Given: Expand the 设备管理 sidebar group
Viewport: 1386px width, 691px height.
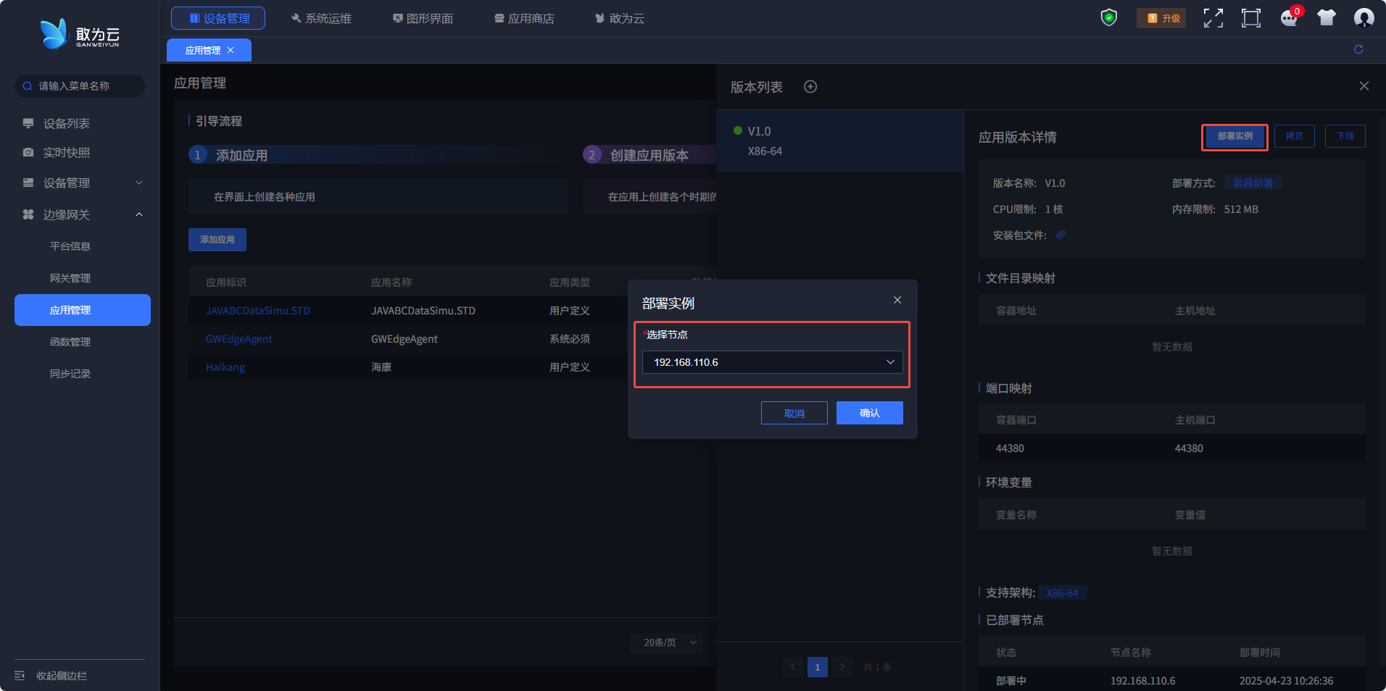Looking at the screenshot, I should [x=80, y=183].
